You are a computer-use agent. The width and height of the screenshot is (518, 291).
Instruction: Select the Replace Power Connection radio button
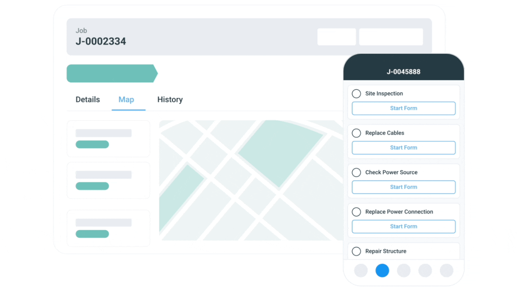coord(356,212)
